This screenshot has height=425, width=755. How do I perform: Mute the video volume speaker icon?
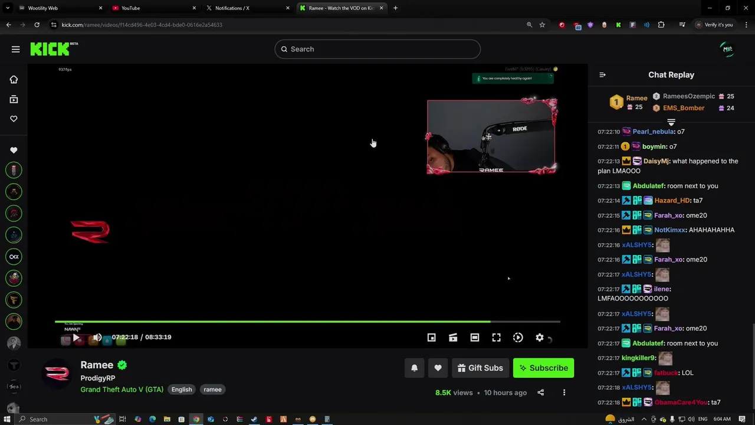[x=97, y=338]
